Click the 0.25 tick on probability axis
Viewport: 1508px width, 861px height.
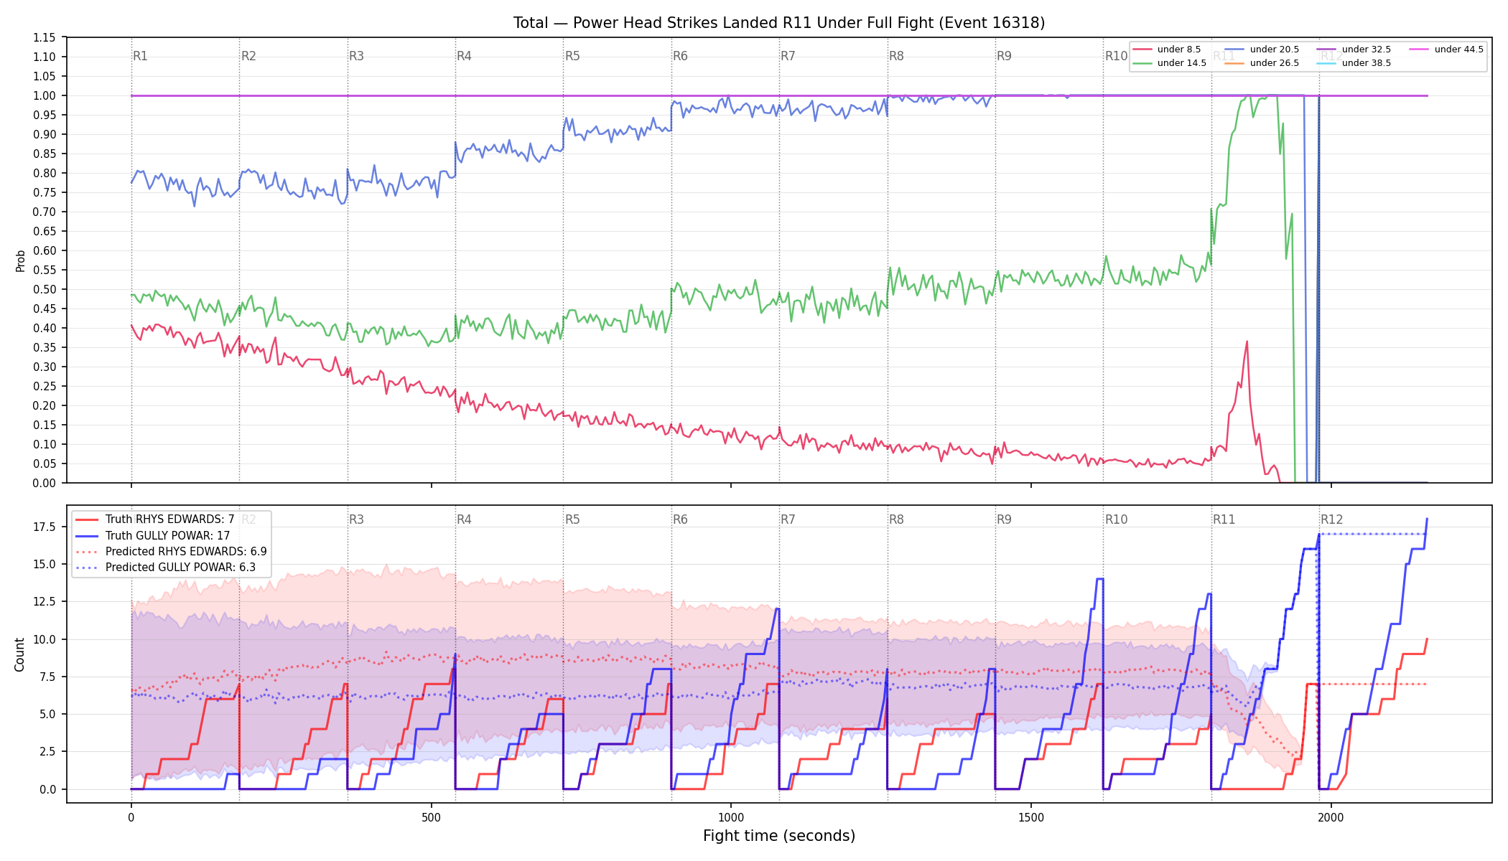45,386
